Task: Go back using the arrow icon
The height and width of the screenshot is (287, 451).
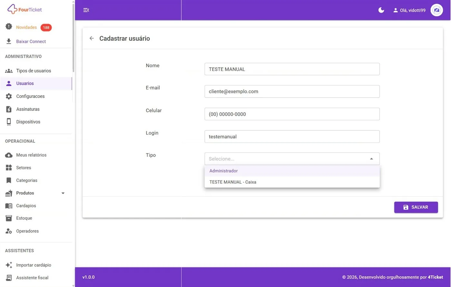Action: pos(92,38)
